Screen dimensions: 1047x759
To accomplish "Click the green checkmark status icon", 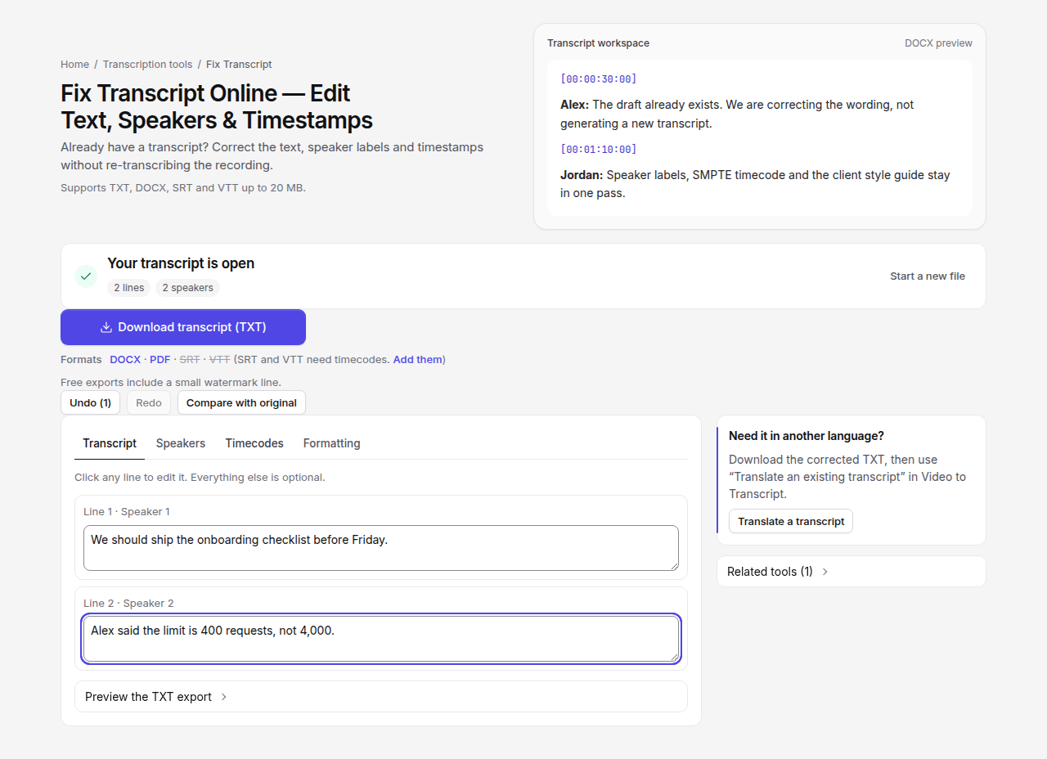I will (86, 276).
